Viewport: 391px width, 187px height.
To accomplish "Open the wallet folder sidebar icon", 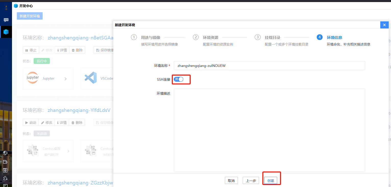I will point(5,162).
